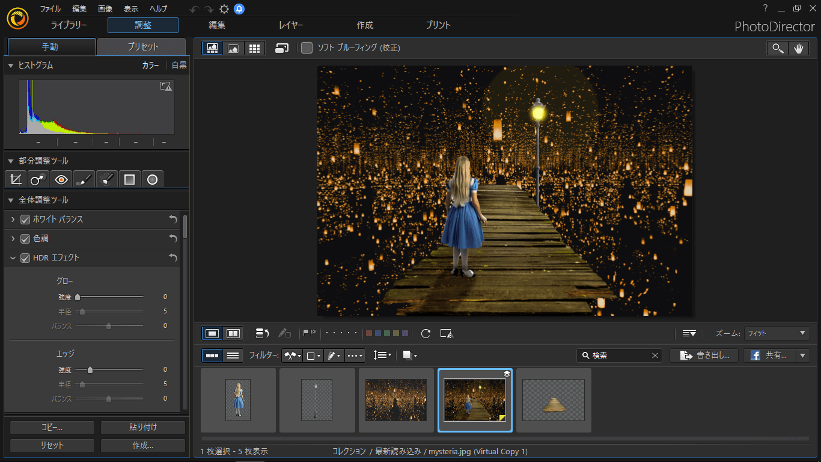Click the Create (作成...) button
Screen dimensions: 821x462
[143, 446]
